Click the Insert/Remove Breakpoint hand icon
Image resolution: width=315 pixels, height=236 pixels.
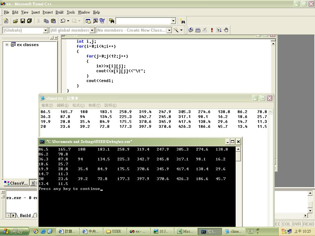click(226, 30)
